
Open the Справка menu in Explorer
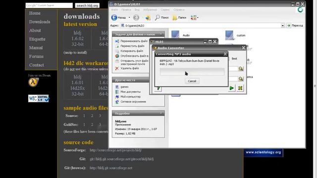(x=179, y=10)
